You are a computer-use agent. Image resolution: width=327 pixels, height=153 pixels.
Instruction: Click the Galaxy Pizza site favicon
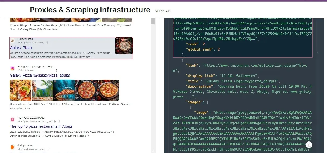point(12,41)
